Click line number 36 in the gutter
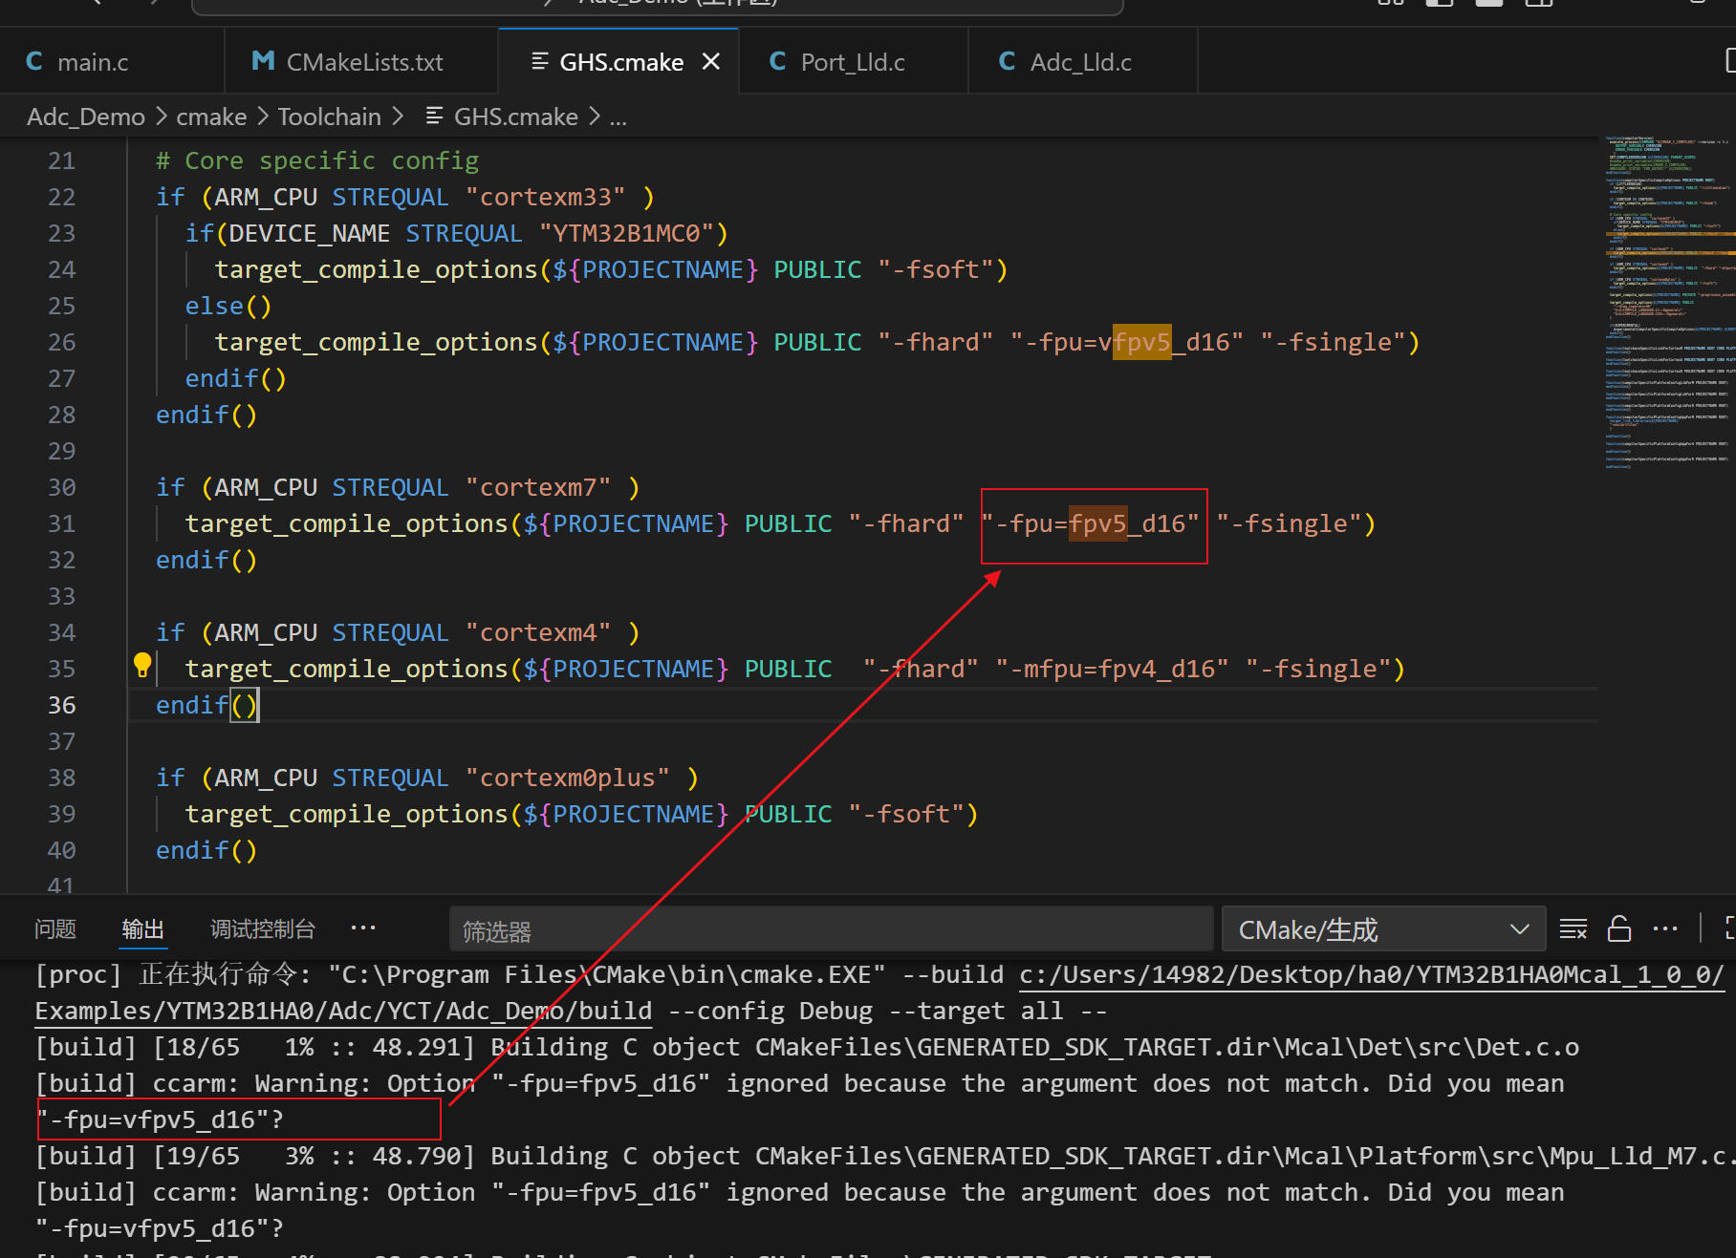The width and height of the screenshot is (1736, 1258). click(x=61, y=705)
